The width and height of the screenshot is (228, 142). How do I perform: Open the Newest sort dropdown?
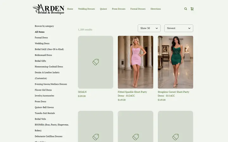tap(179, 28)
